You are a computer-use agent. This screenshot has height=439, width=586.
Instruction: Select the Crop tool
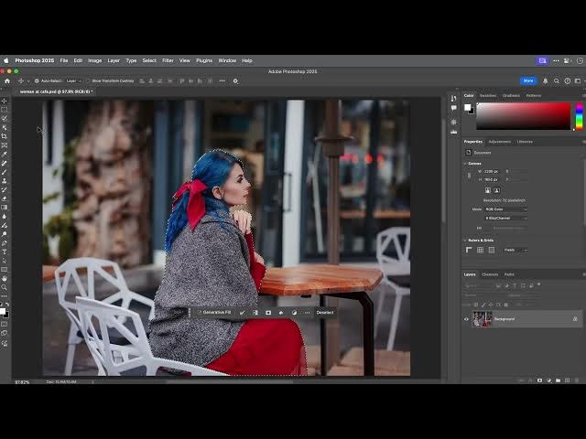point(4,136)
